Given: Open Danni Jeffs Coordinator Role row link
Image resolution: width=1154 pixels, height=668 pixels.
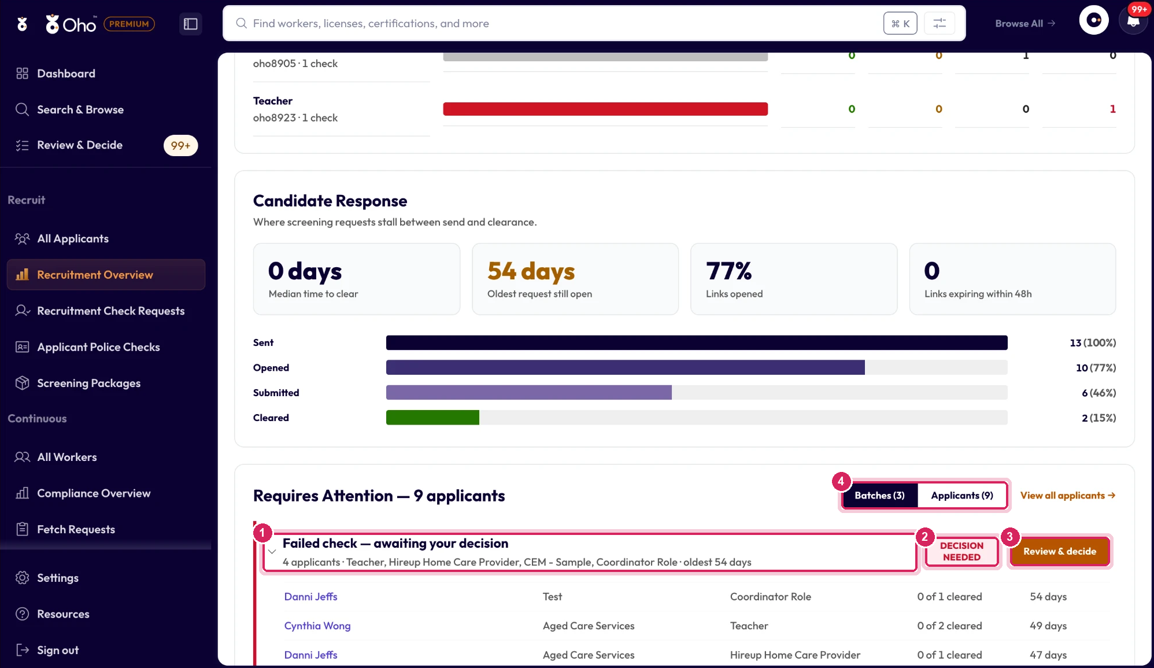Looking at the screenshot, I should coord(310,597).
